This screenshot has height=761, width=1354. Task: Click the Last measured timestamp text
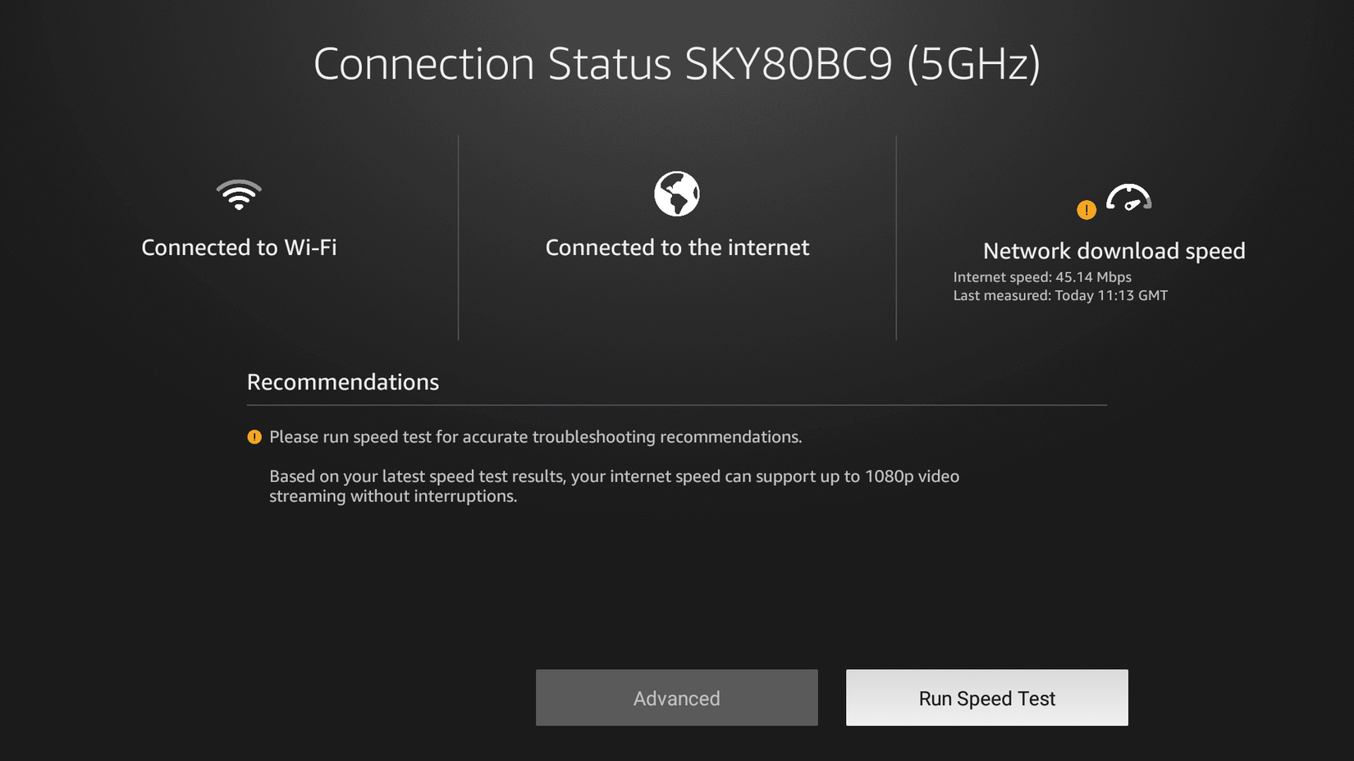point(1060,295)
